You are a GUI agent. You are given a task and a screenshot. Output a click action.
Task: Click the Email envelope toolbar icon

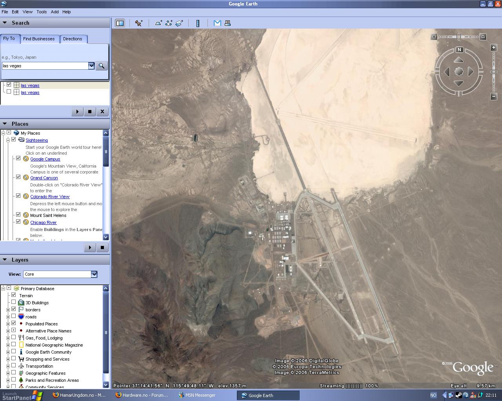coord(217,23)
